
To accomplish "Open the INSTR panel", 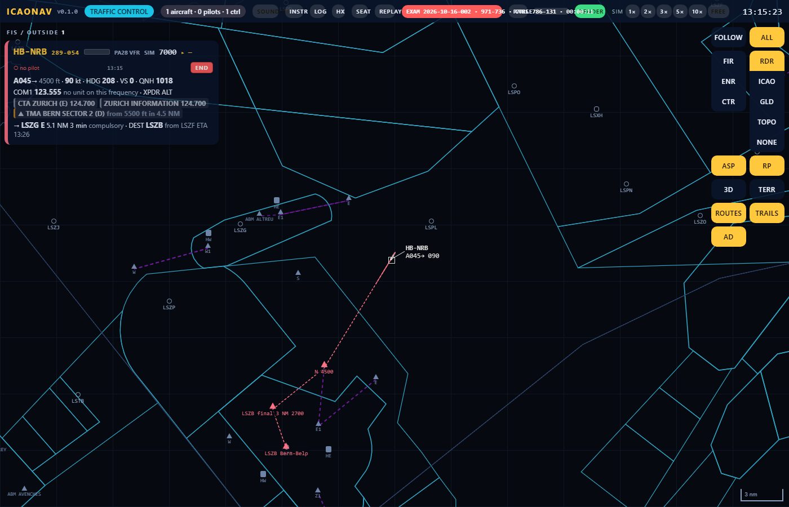I will (x=298, y=11).
